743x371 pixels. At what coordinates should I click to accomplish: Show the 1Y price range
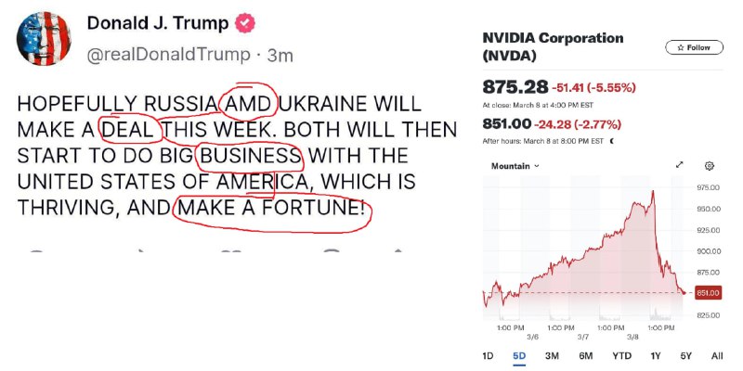pos(656,356)
